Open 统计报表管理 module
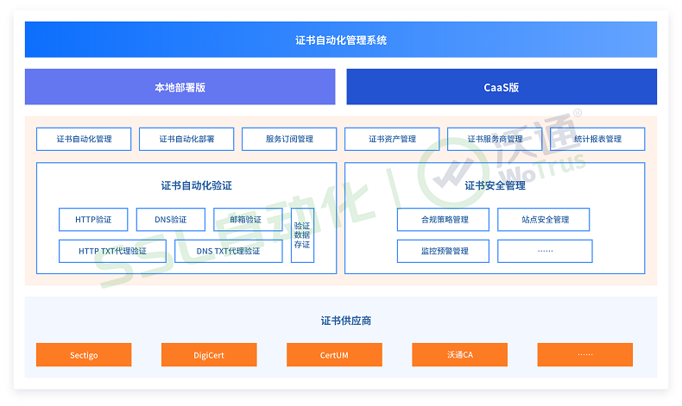Viewport: 682px width, 406px height. tap(597, 139)
